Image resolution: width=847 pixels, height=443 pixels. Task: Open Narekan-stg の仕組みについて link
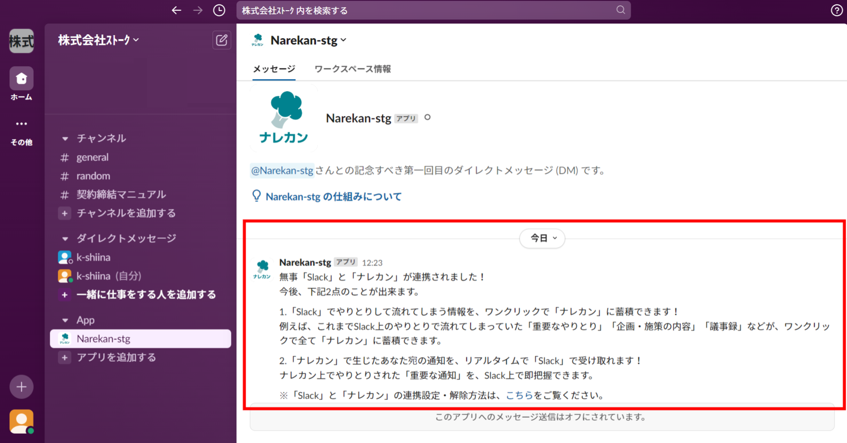(334, 196)
